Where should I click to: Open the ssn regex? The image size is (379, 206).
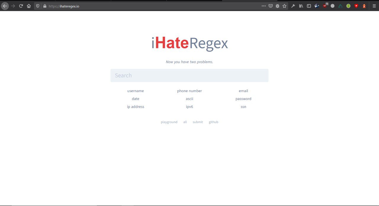point(243,107)
